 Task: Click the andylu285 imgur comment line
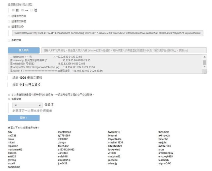(50, 67)
